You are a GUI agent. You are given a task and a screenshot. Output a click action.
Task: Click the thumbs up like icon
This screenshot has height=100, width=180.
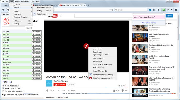pos(114,91)
